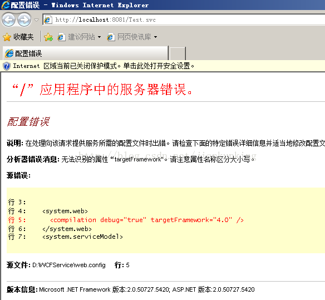Expand the 建议网站 dropdown arrow
Screen dimensions: 325x300
pyautogui.click(x=99, y=37)
